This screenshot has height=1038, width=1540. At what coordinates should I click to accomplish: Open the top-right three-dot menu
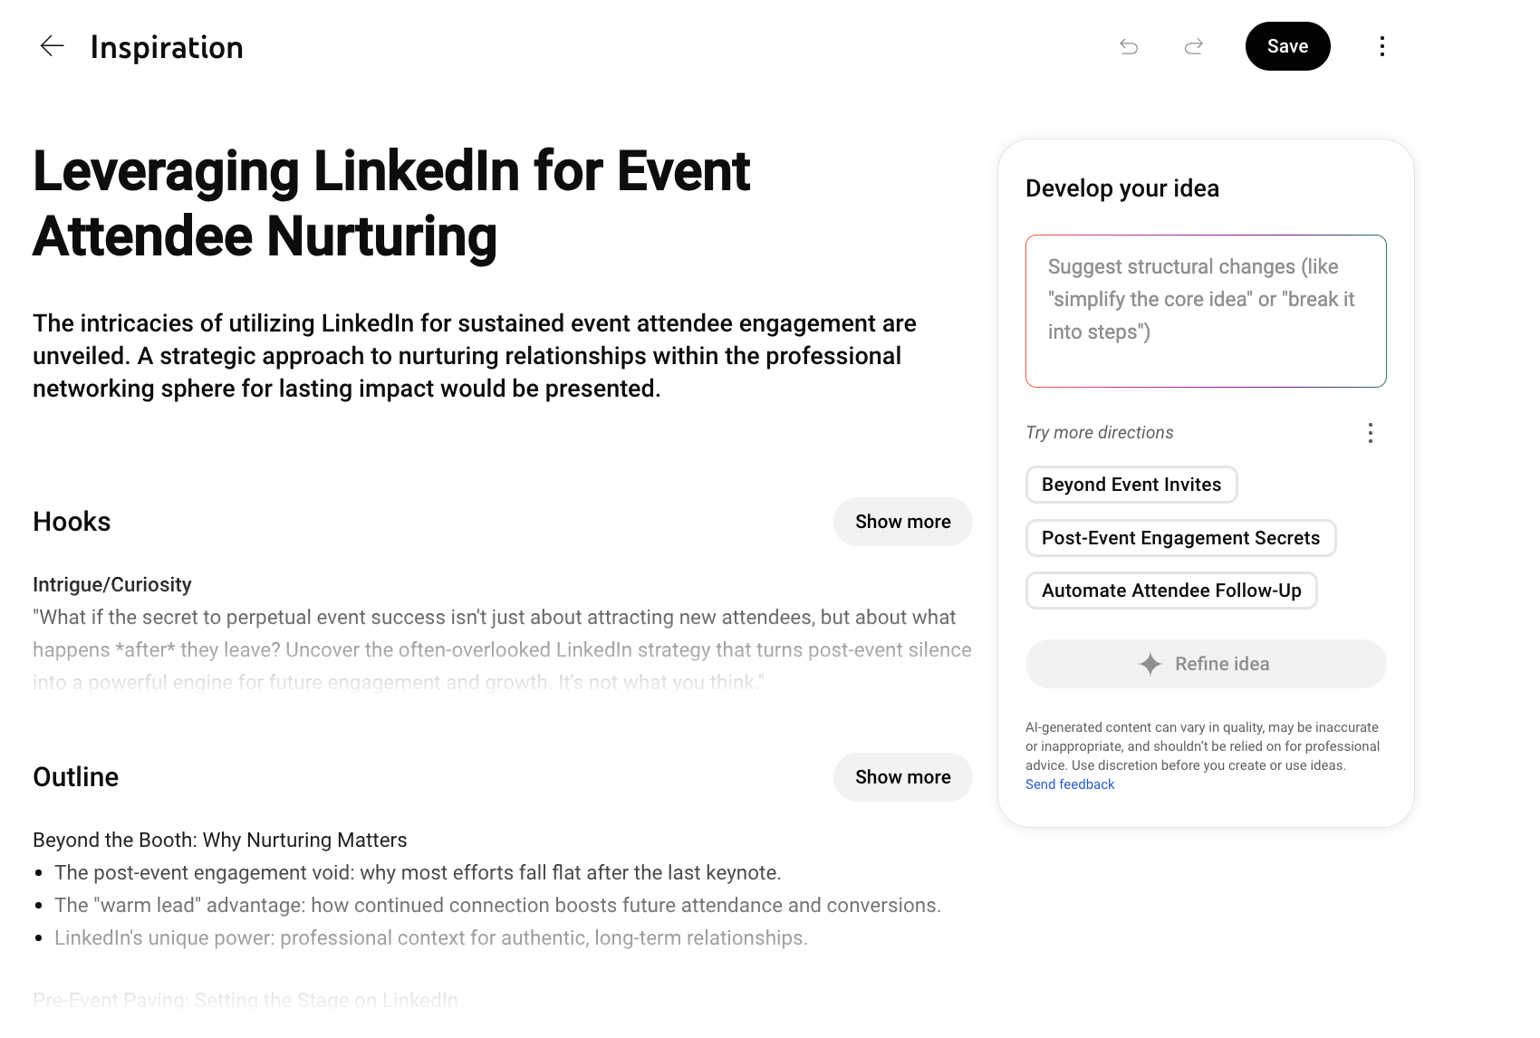1381,46
